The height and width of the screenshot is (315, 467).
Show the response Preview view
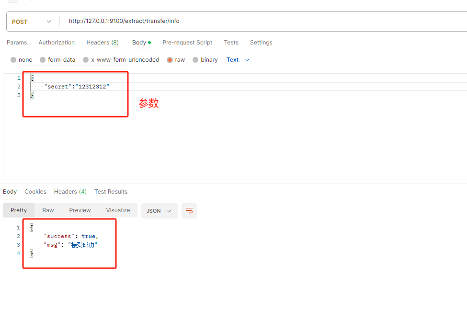[80, 210]
